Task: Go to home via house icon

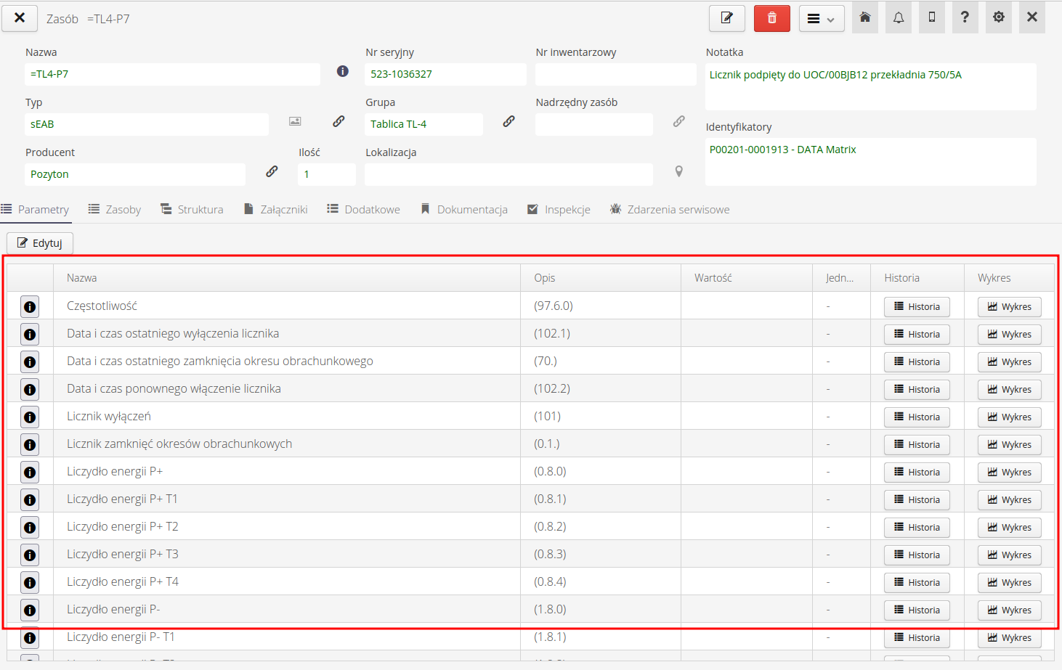Action: click(864, 17)
